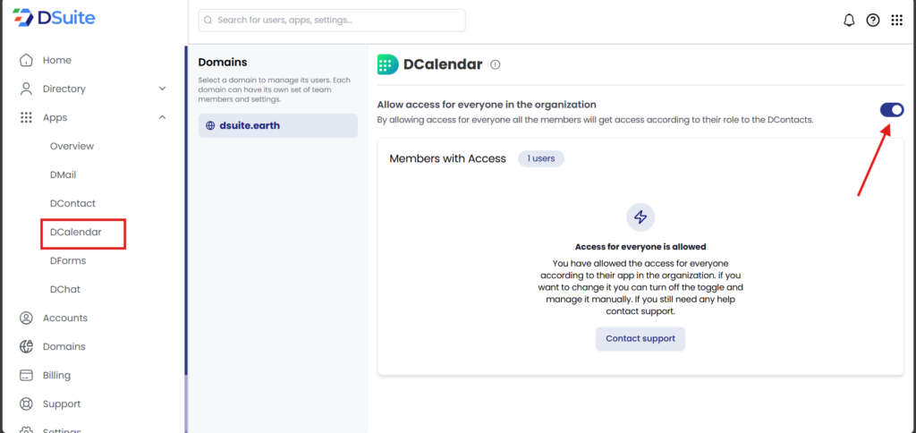Image resolution: width=916 pixels, height=433 pixels.
Task: Click the 1 users badge
Action: coord(540,158)
